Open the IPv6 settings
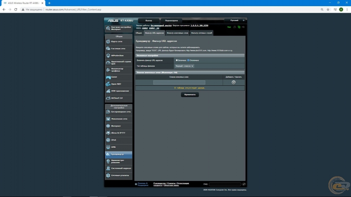The image size is (351, 197). tap(119, 140)
